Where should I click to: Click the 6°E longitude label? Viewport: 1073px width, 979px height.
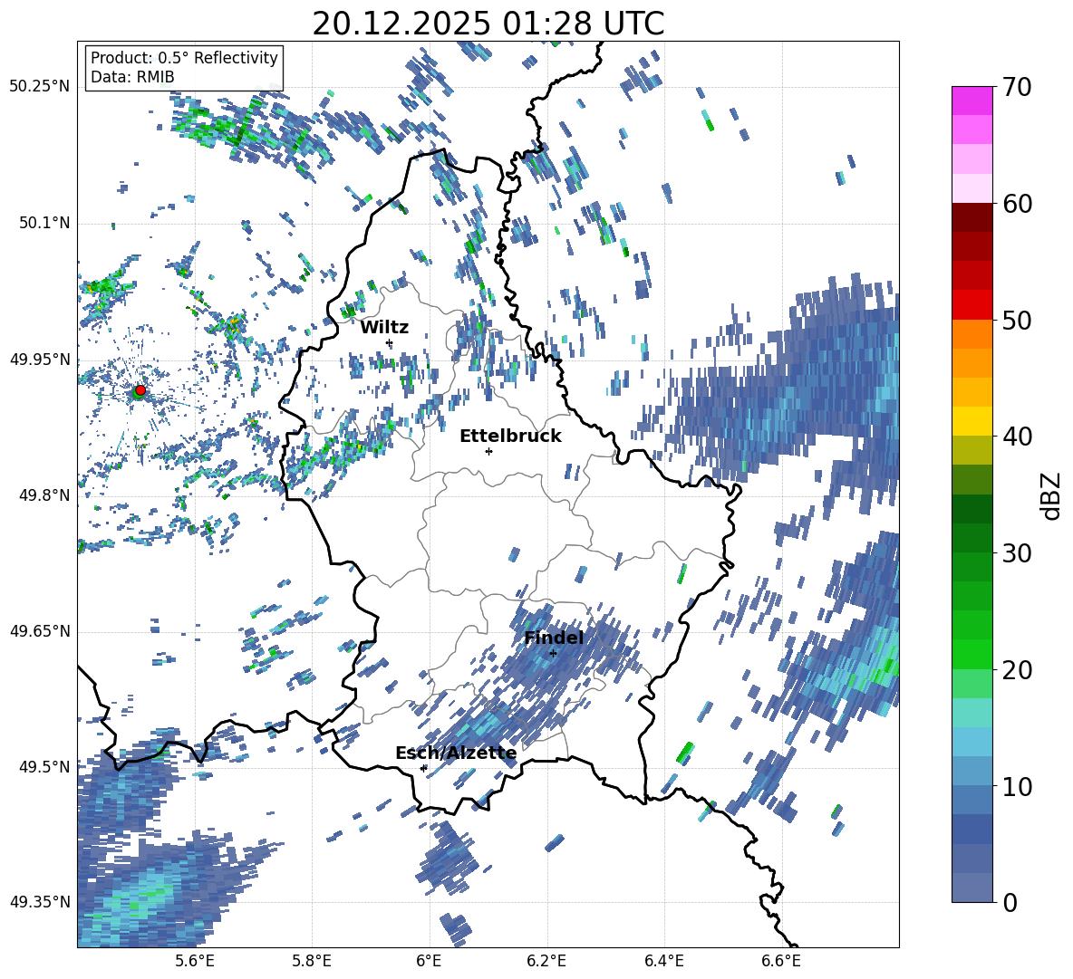429,961
